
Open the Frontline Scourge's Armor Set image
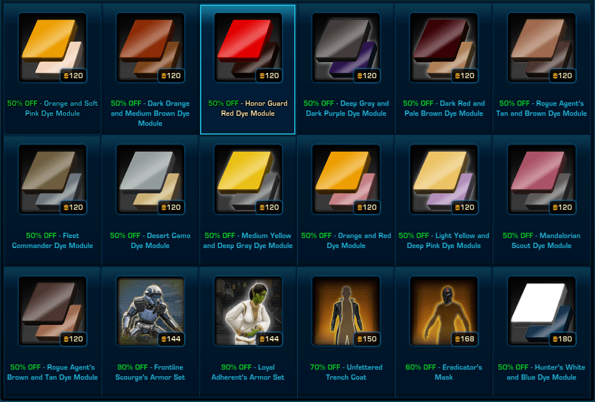coord(150,311)
